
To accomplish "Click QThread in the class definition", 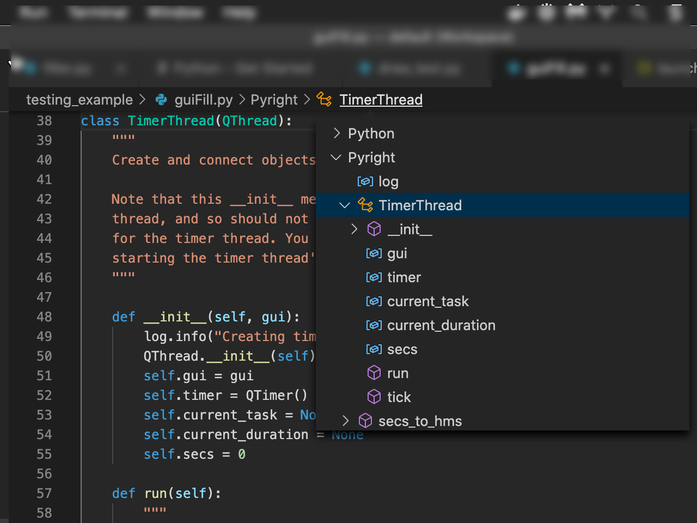I will pos(250,120).
